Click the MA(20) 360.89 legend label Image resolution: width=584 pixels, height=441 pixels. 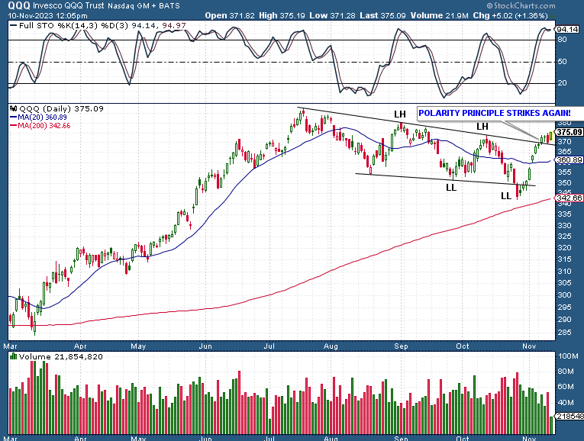pyautogui.click(x=38, y=117)
